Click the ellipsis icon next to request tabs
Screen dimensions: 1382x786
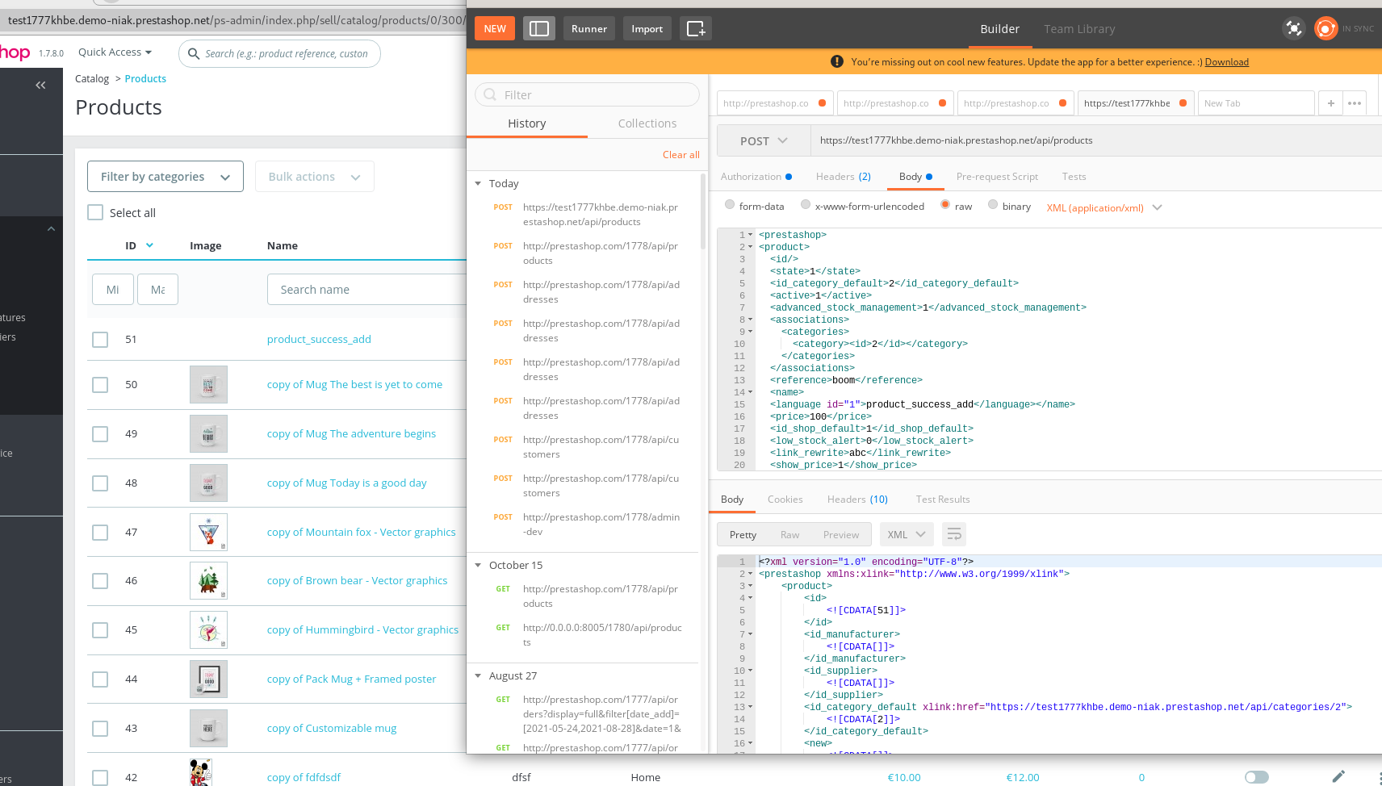(x=1355, y=102)
